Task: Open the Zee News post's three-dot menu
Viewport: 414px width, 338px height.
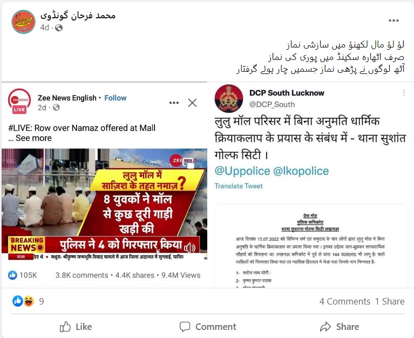Action: (x=174, y=103)
